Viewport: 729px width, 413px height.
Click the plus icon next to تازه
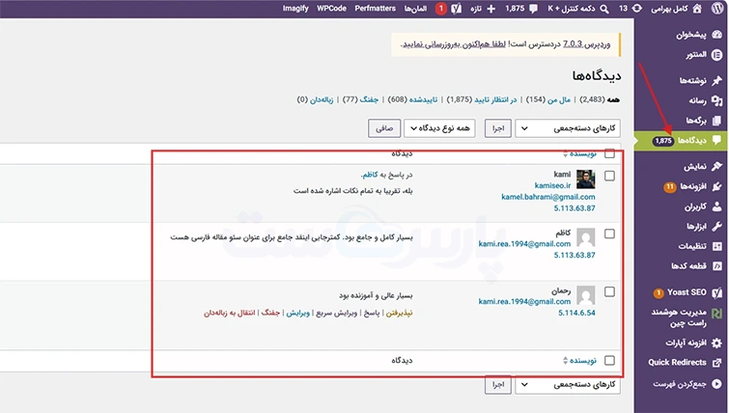pos(491,9)
